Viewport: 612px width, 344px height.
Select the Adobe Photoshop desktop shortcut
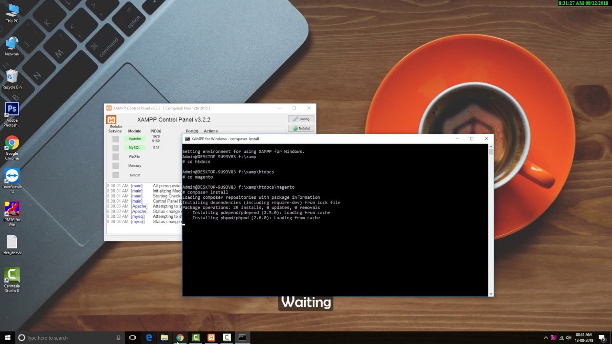(x=12, y=115)
